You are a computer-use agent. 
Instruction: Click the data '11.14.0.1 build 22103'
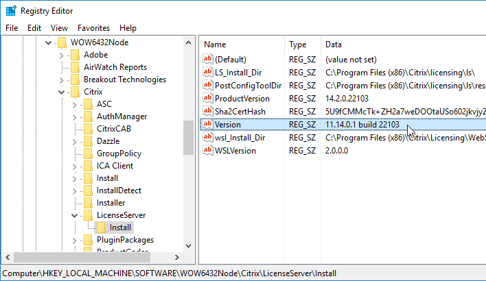[x=362, y=125]
